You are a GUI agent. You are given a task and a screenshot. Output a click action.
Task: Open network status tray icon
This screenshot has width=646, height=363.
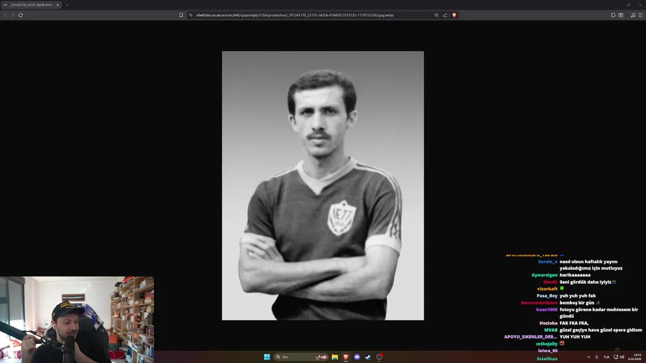616,357
